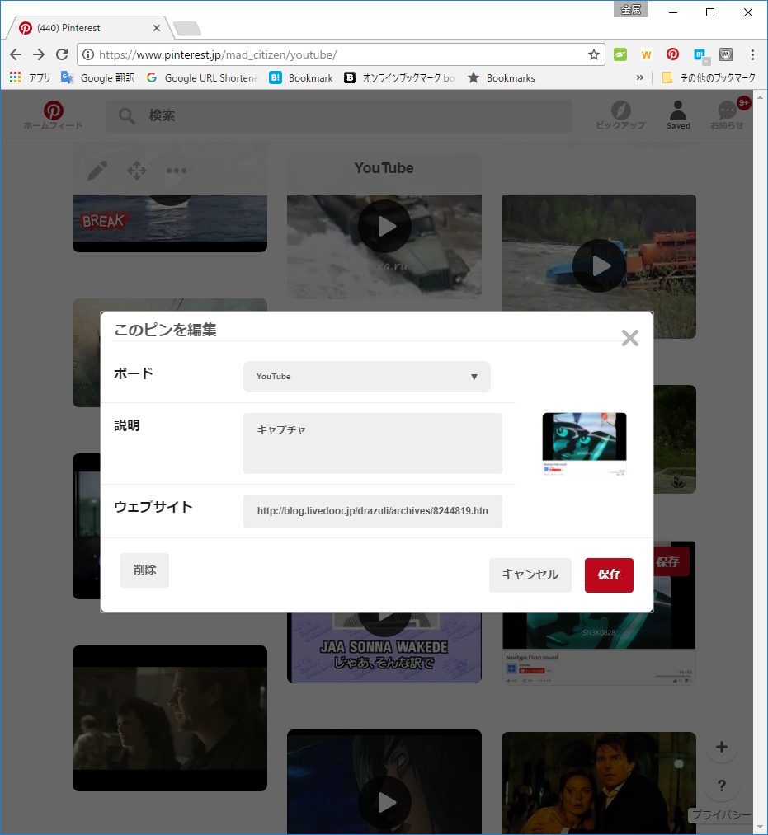Click the 検索 search field
768x835 pixels.
pos(338,115)
